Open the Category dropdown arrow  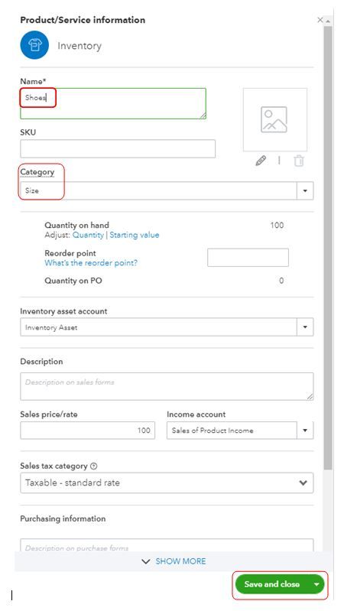click(305, 191)
